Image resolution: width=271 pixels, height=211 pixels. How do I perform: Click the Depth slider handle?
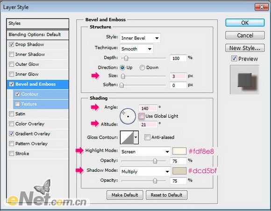coord(126,58)
